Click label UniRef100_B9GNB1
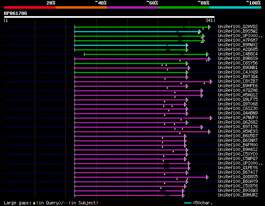The height and width of the screenshot is (206, 265). coord(238,67)
